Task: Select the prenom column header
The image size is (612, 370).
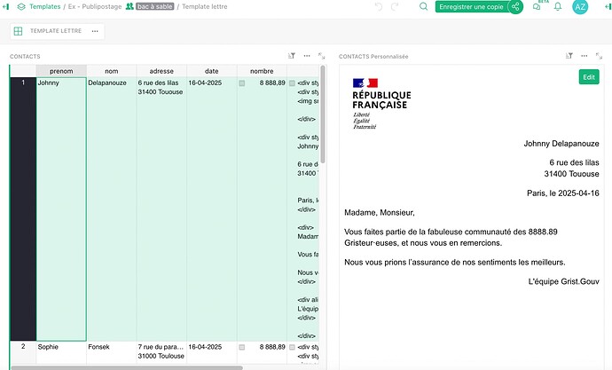Action: [x=61, y=71]
